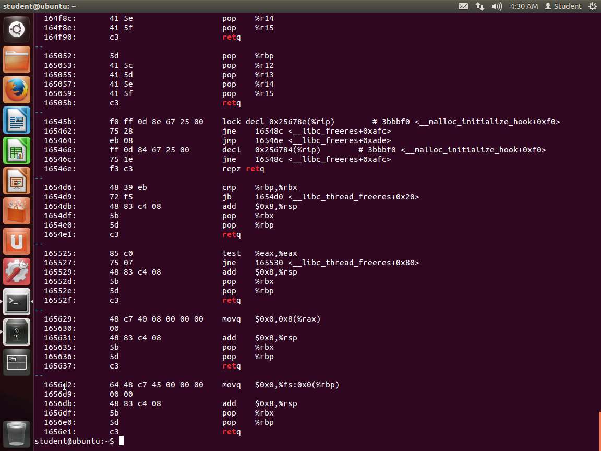601x451 pixels.
Task: Open the sound volume indicator
Action: click(x=497, y=6)
